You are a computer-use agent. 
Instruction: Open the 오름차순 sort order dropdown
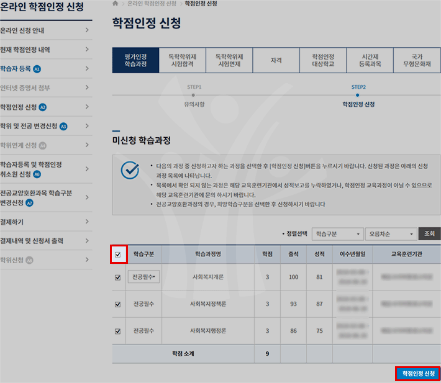(391, 234)
